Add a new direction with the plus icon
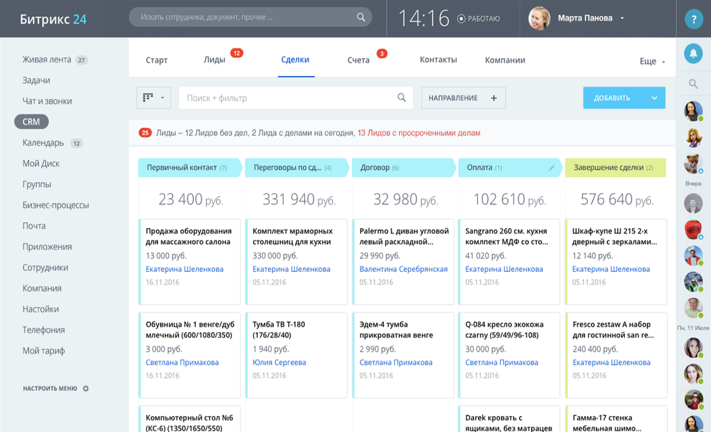Screen dimensions: 711x432 click(x=494, y=97)
